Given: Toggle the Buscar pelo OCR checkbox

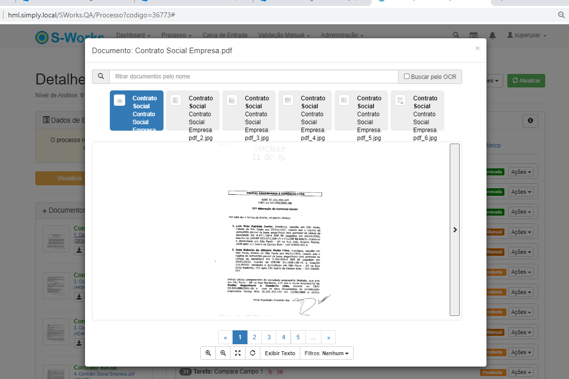Looking at the screenshot, I should (407, 76).
